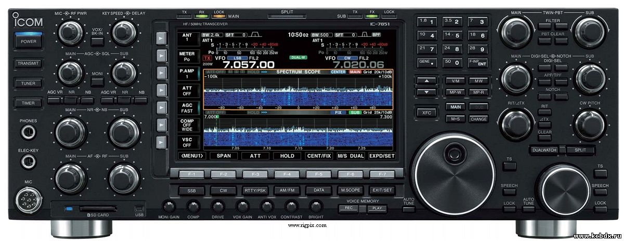
Task: Select HOLD softkey on the screen
Action: 288,155
